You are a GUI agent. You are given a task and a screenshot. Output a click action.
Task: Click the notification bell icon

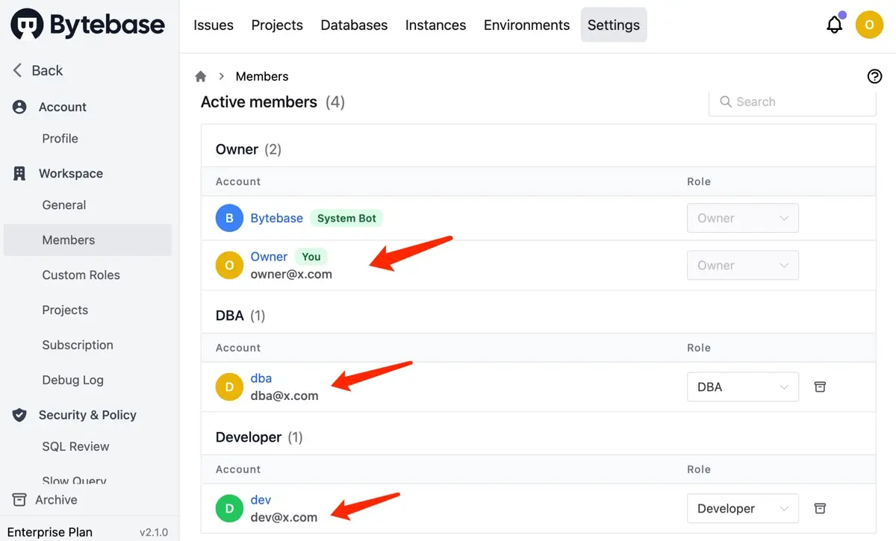coord(834,25)
